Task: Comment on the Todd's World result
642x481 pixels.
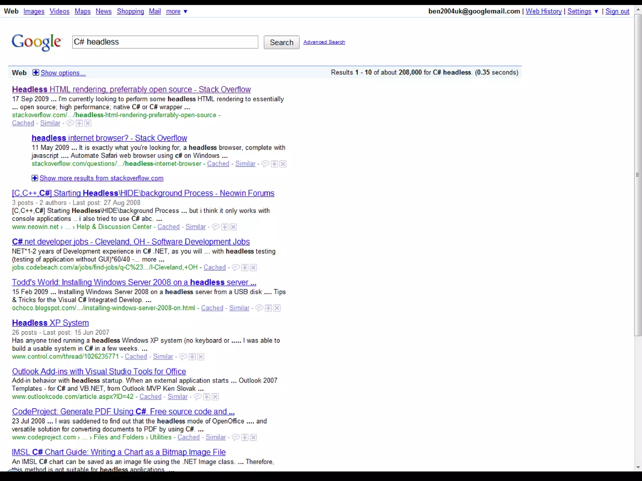Action: point(259,308)
